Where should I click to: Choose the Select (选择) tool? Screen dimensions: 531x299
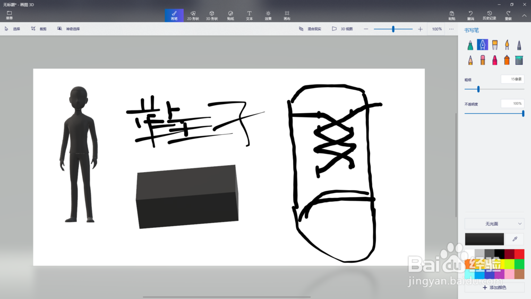click(x=12, y=29)
